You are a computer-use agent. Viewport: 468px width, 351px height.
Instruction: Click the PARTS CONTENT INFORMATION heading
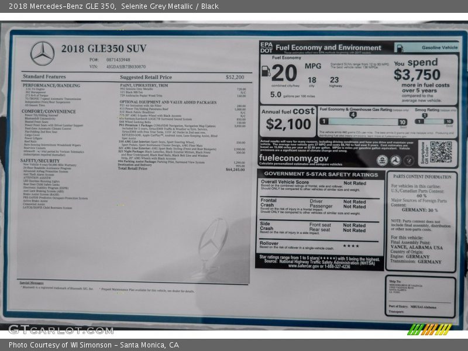coord(422,177)
